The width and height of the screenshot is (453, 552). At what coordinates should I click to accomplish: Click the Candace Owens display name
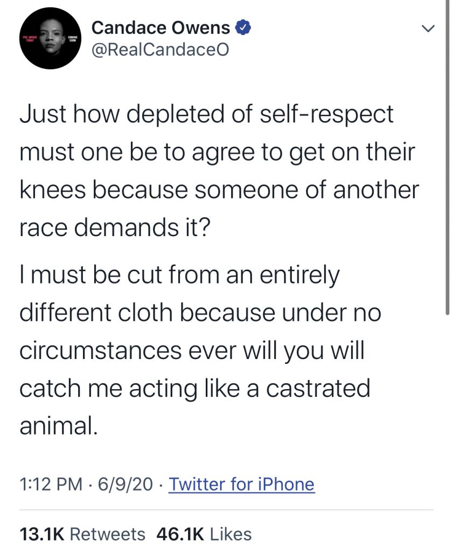[x=161, y=27]
